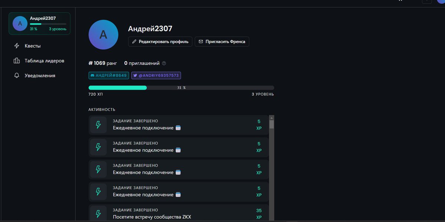Open Discord tag АНДРЕЙ#8649

pos(108,75)
